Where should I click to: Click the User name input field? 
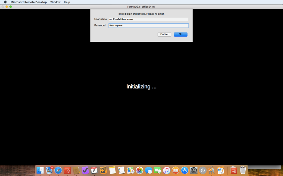click(148, 19)
